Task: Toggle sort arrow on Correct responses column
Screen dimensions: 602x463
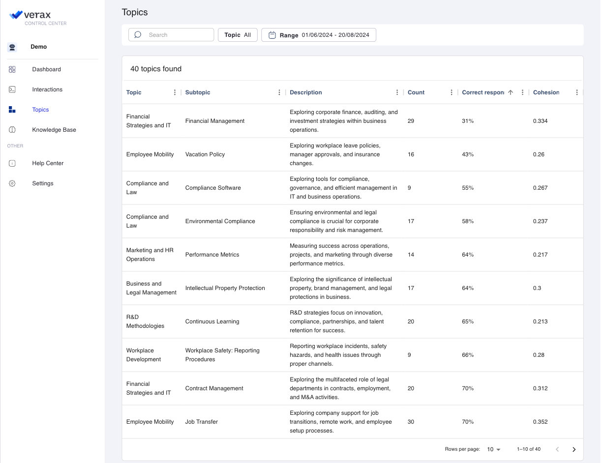Action: [x=510, y=92]
